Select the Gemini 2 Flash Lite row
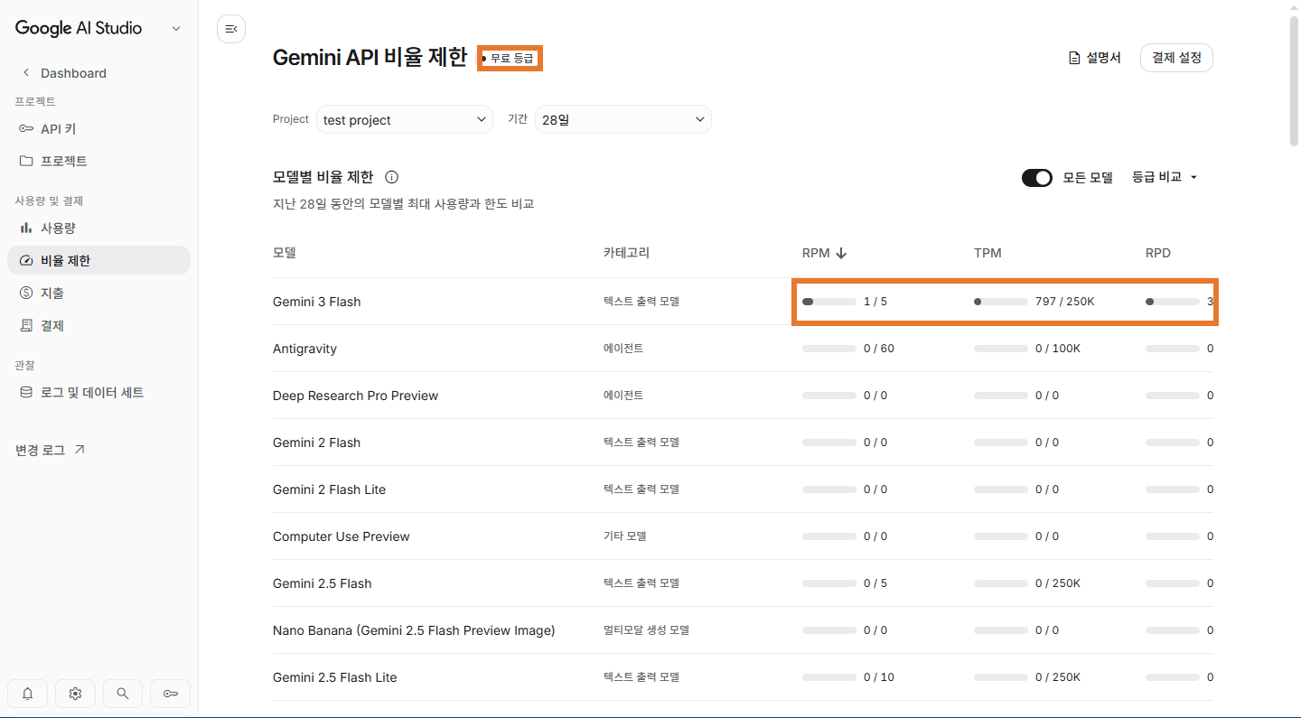The height and width of the screenshot is (718, 1301). (743, 490)
